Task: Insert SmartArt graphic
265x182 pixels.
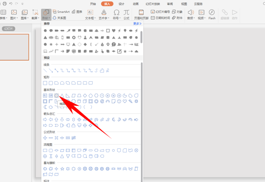Action: pyautogui.click(x=61, y=12)
